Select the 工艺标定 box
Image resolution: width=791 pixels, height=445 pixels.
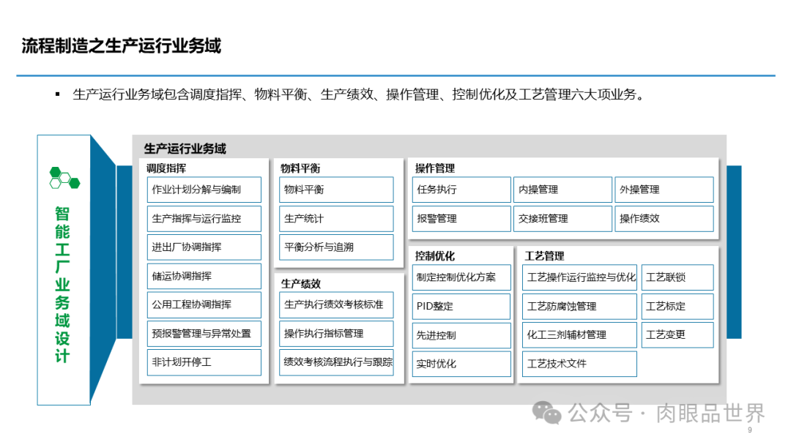(x=677, y=307)
